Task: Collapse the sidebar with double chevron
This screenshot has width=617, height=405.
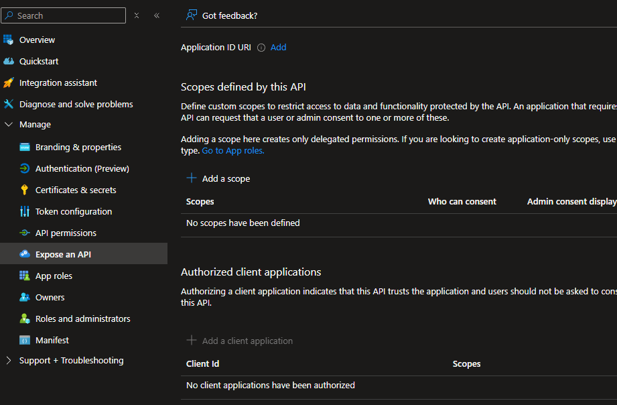Action: point(157,15)
